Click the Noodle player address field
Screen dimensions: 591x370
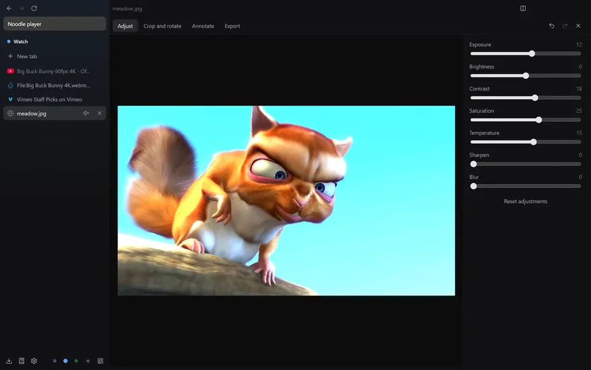(x=55, y=24)
